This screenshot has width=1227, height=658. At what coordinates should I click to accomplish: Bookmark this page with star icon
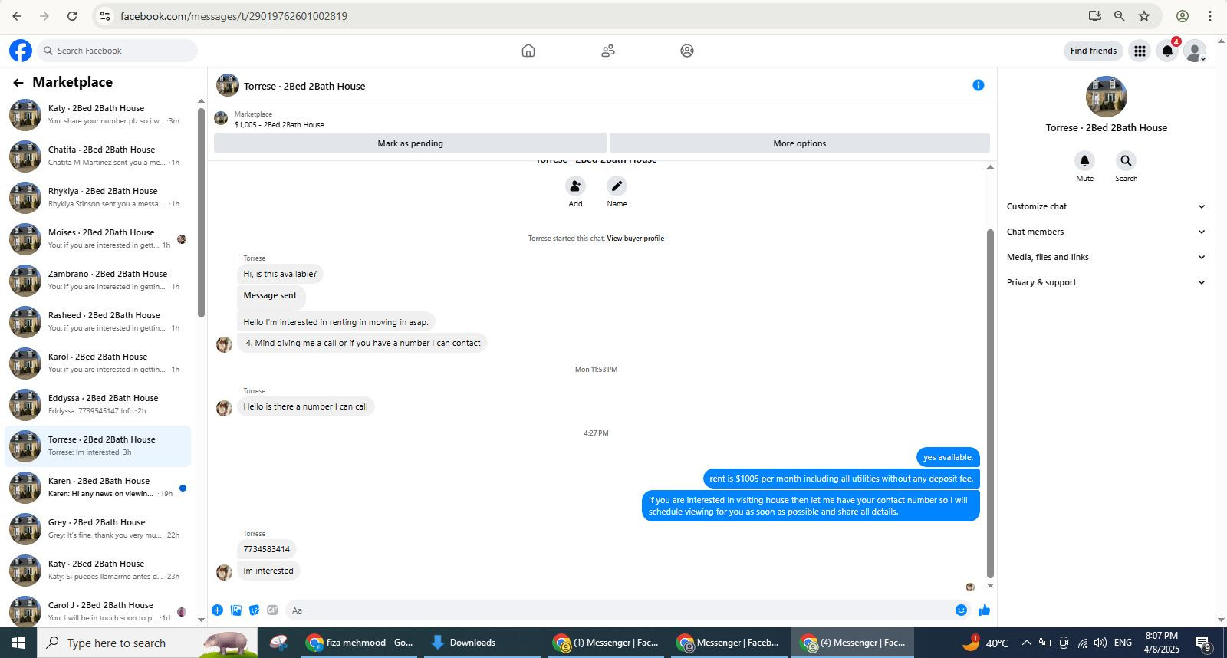1144,16
